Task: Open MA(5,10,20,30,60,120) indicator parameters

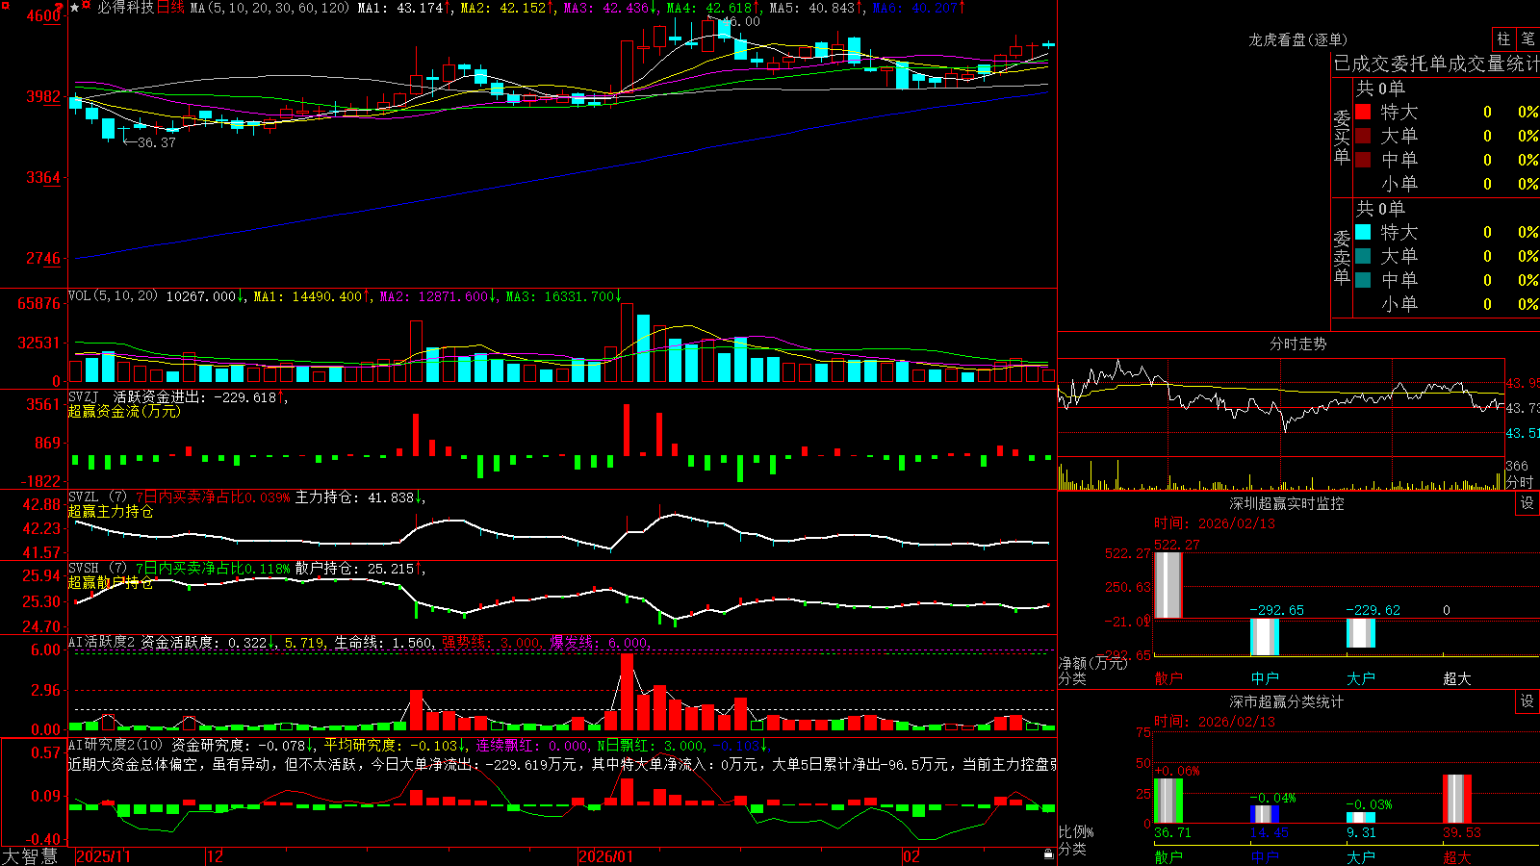Action: [x=269, y=8]
